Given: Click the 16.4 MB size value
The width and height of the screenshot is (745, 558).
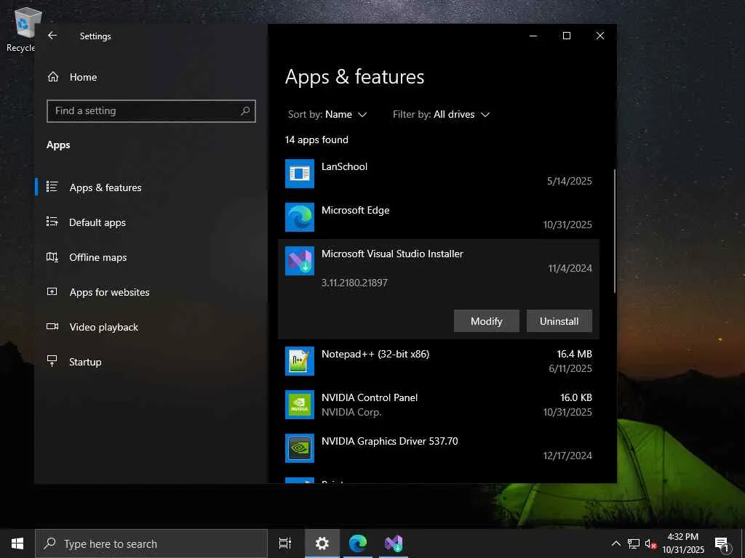Looking at the screenshot, I should pyautogui.click(x=575, y=354).
